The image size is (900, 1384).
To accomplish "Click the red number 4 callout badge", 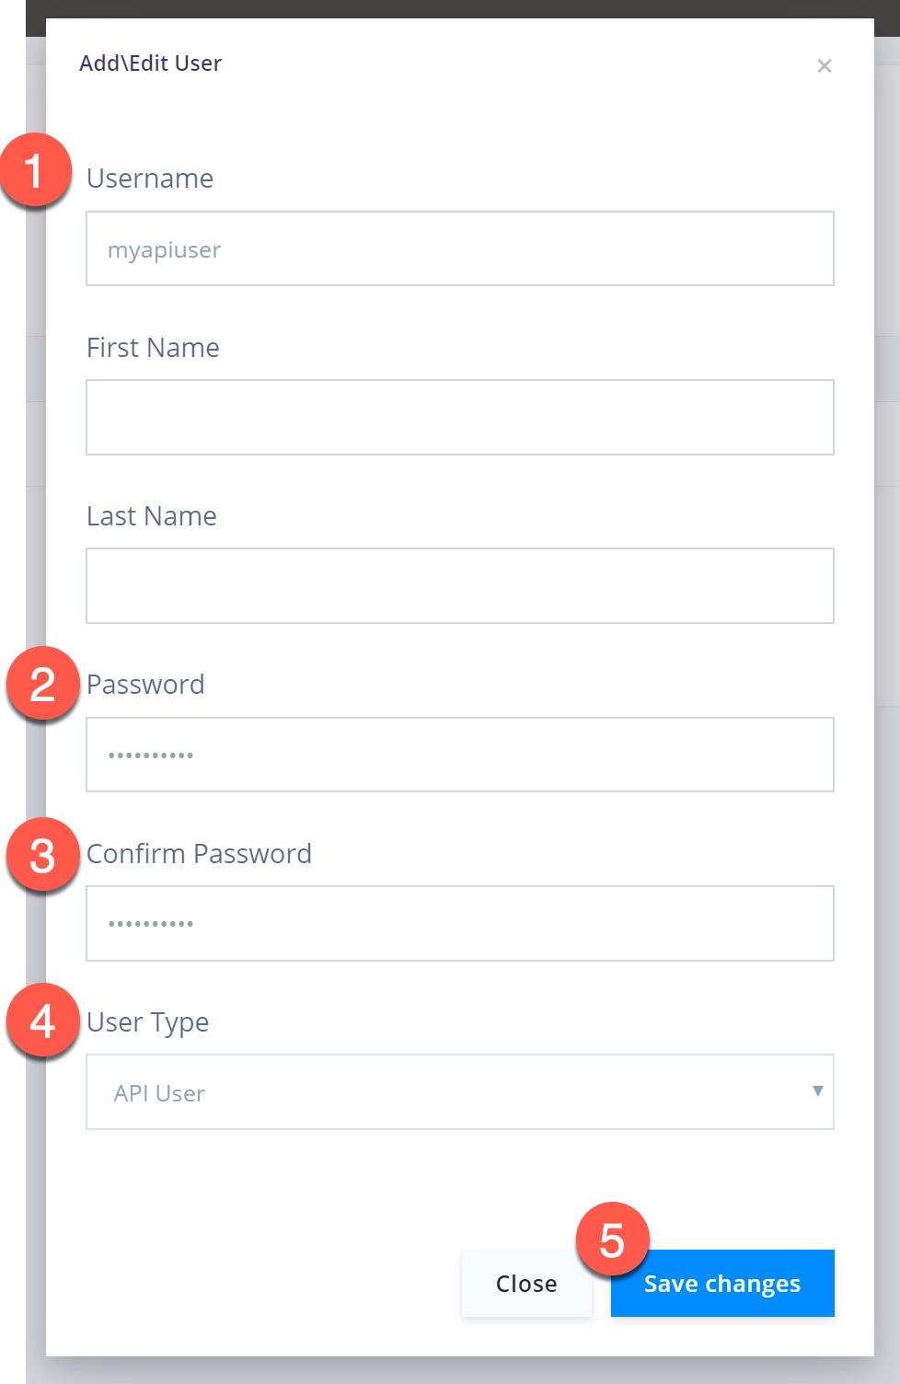I will 42,1021.
